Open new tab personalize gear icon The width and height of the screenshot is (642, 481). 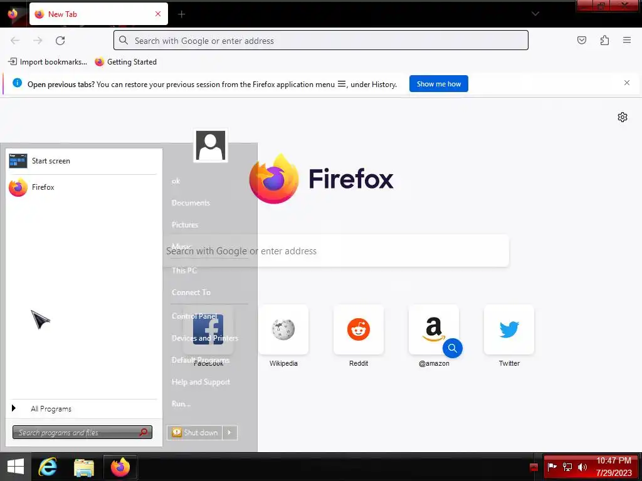pyautogui.click(x=623, y=117)
